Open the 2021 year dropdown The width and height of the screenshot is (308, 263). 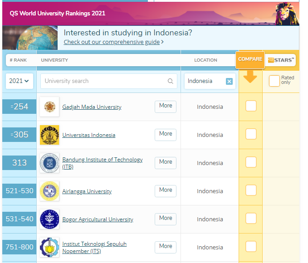19,81
